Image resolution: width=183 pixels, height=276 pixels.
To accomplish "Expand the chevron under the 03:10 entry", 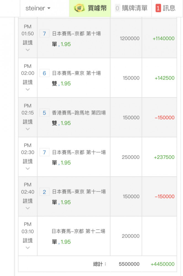I will pyautogui.click(x=28, y=248).
